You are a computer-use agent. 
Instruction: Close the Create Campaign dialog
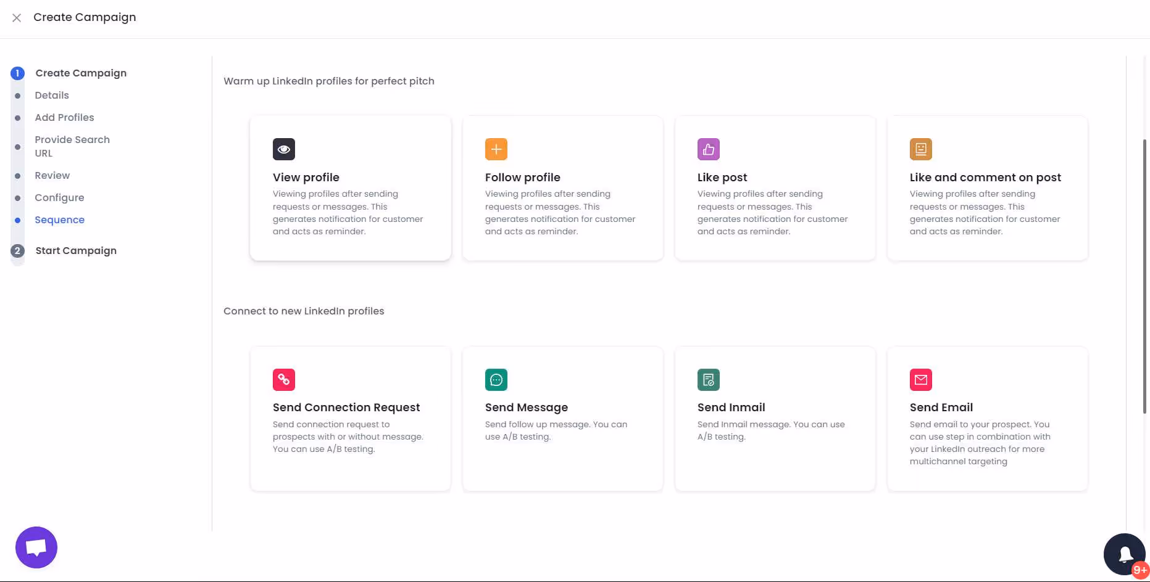click(x=17, y=17)
